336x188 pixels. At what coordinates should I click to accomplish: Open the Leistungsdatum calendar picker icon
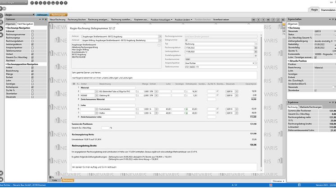(x=256, y=51)
